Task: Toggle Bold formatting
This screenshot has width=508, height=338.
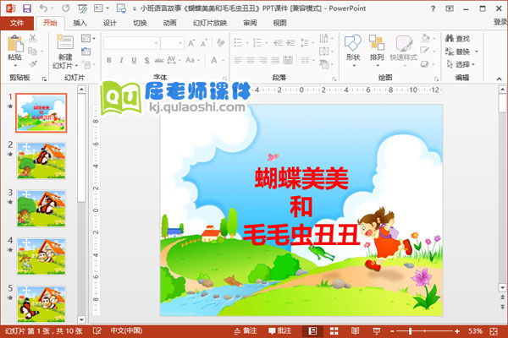Action: click(109, 60)
